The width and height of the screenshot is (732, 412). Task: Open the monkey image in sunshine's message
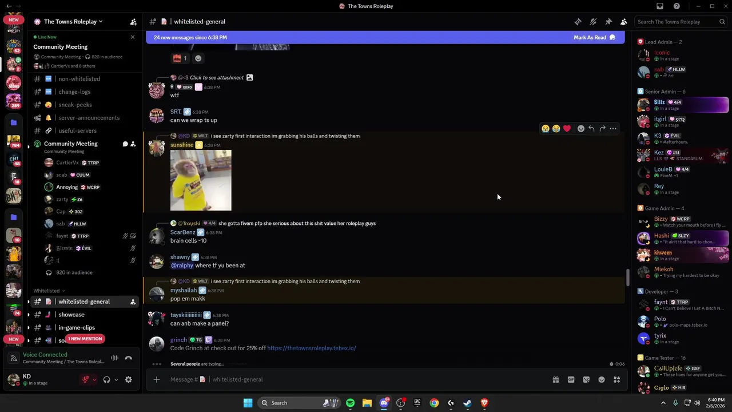click(201, 180)
